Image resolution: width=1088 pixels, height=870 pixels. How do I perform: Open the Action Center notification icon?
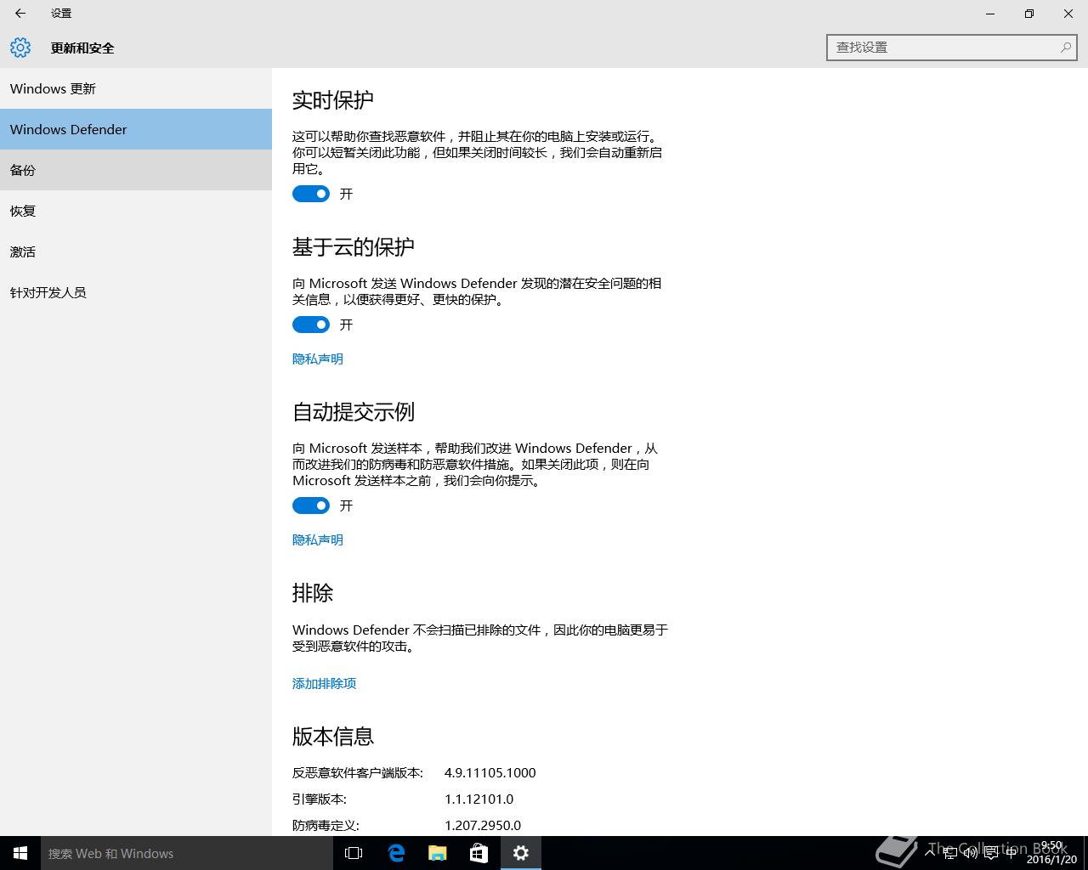point(991,853)
